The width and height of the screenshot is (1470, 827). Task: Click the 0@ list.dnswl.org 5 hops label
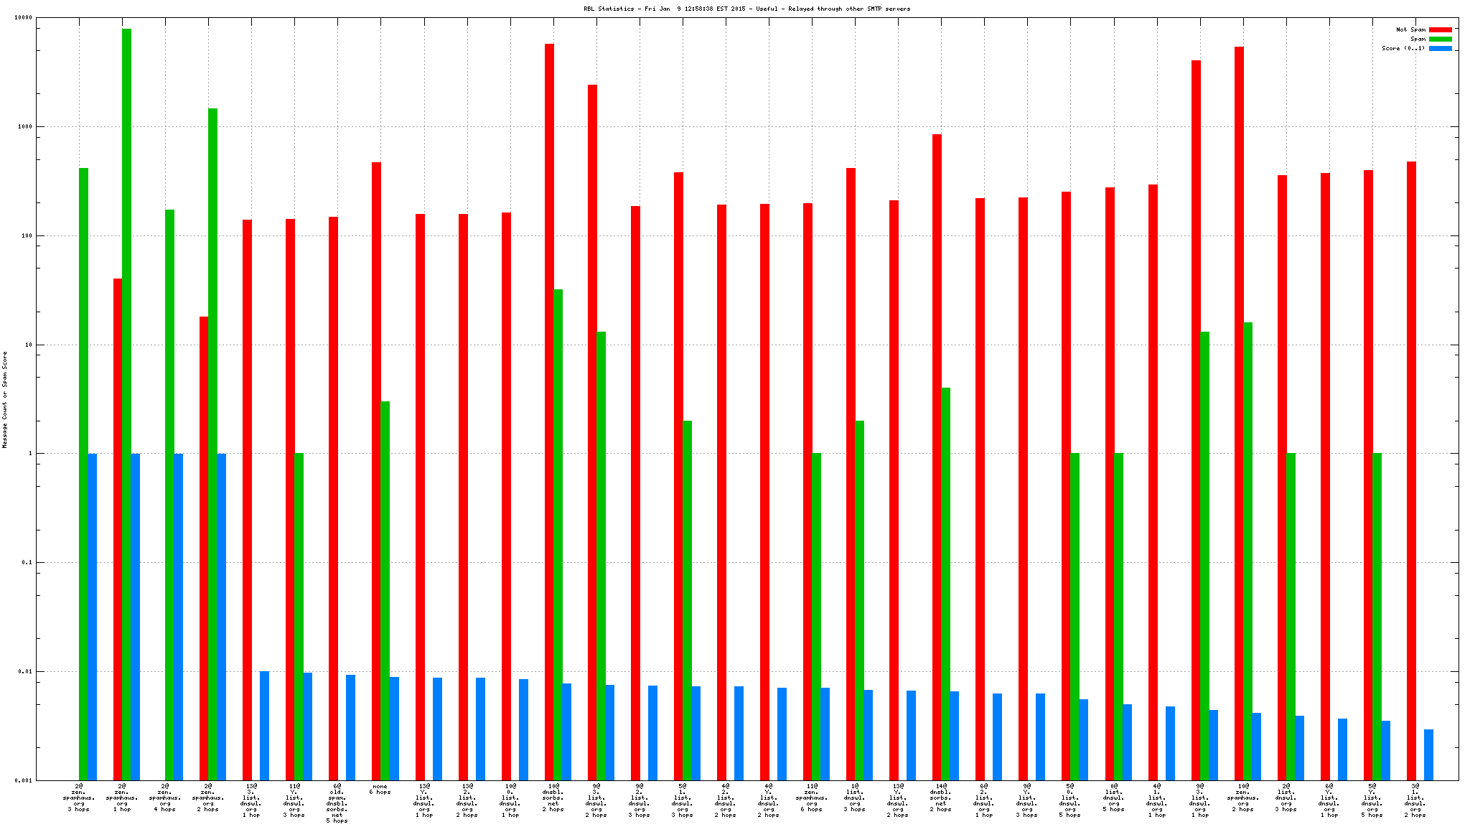(1113, 798)
